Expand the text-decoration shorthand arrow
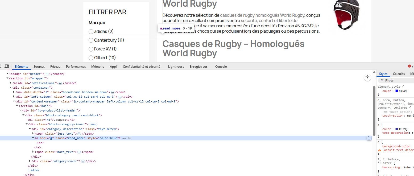The image size is (414, 176). tap(413, 133)
